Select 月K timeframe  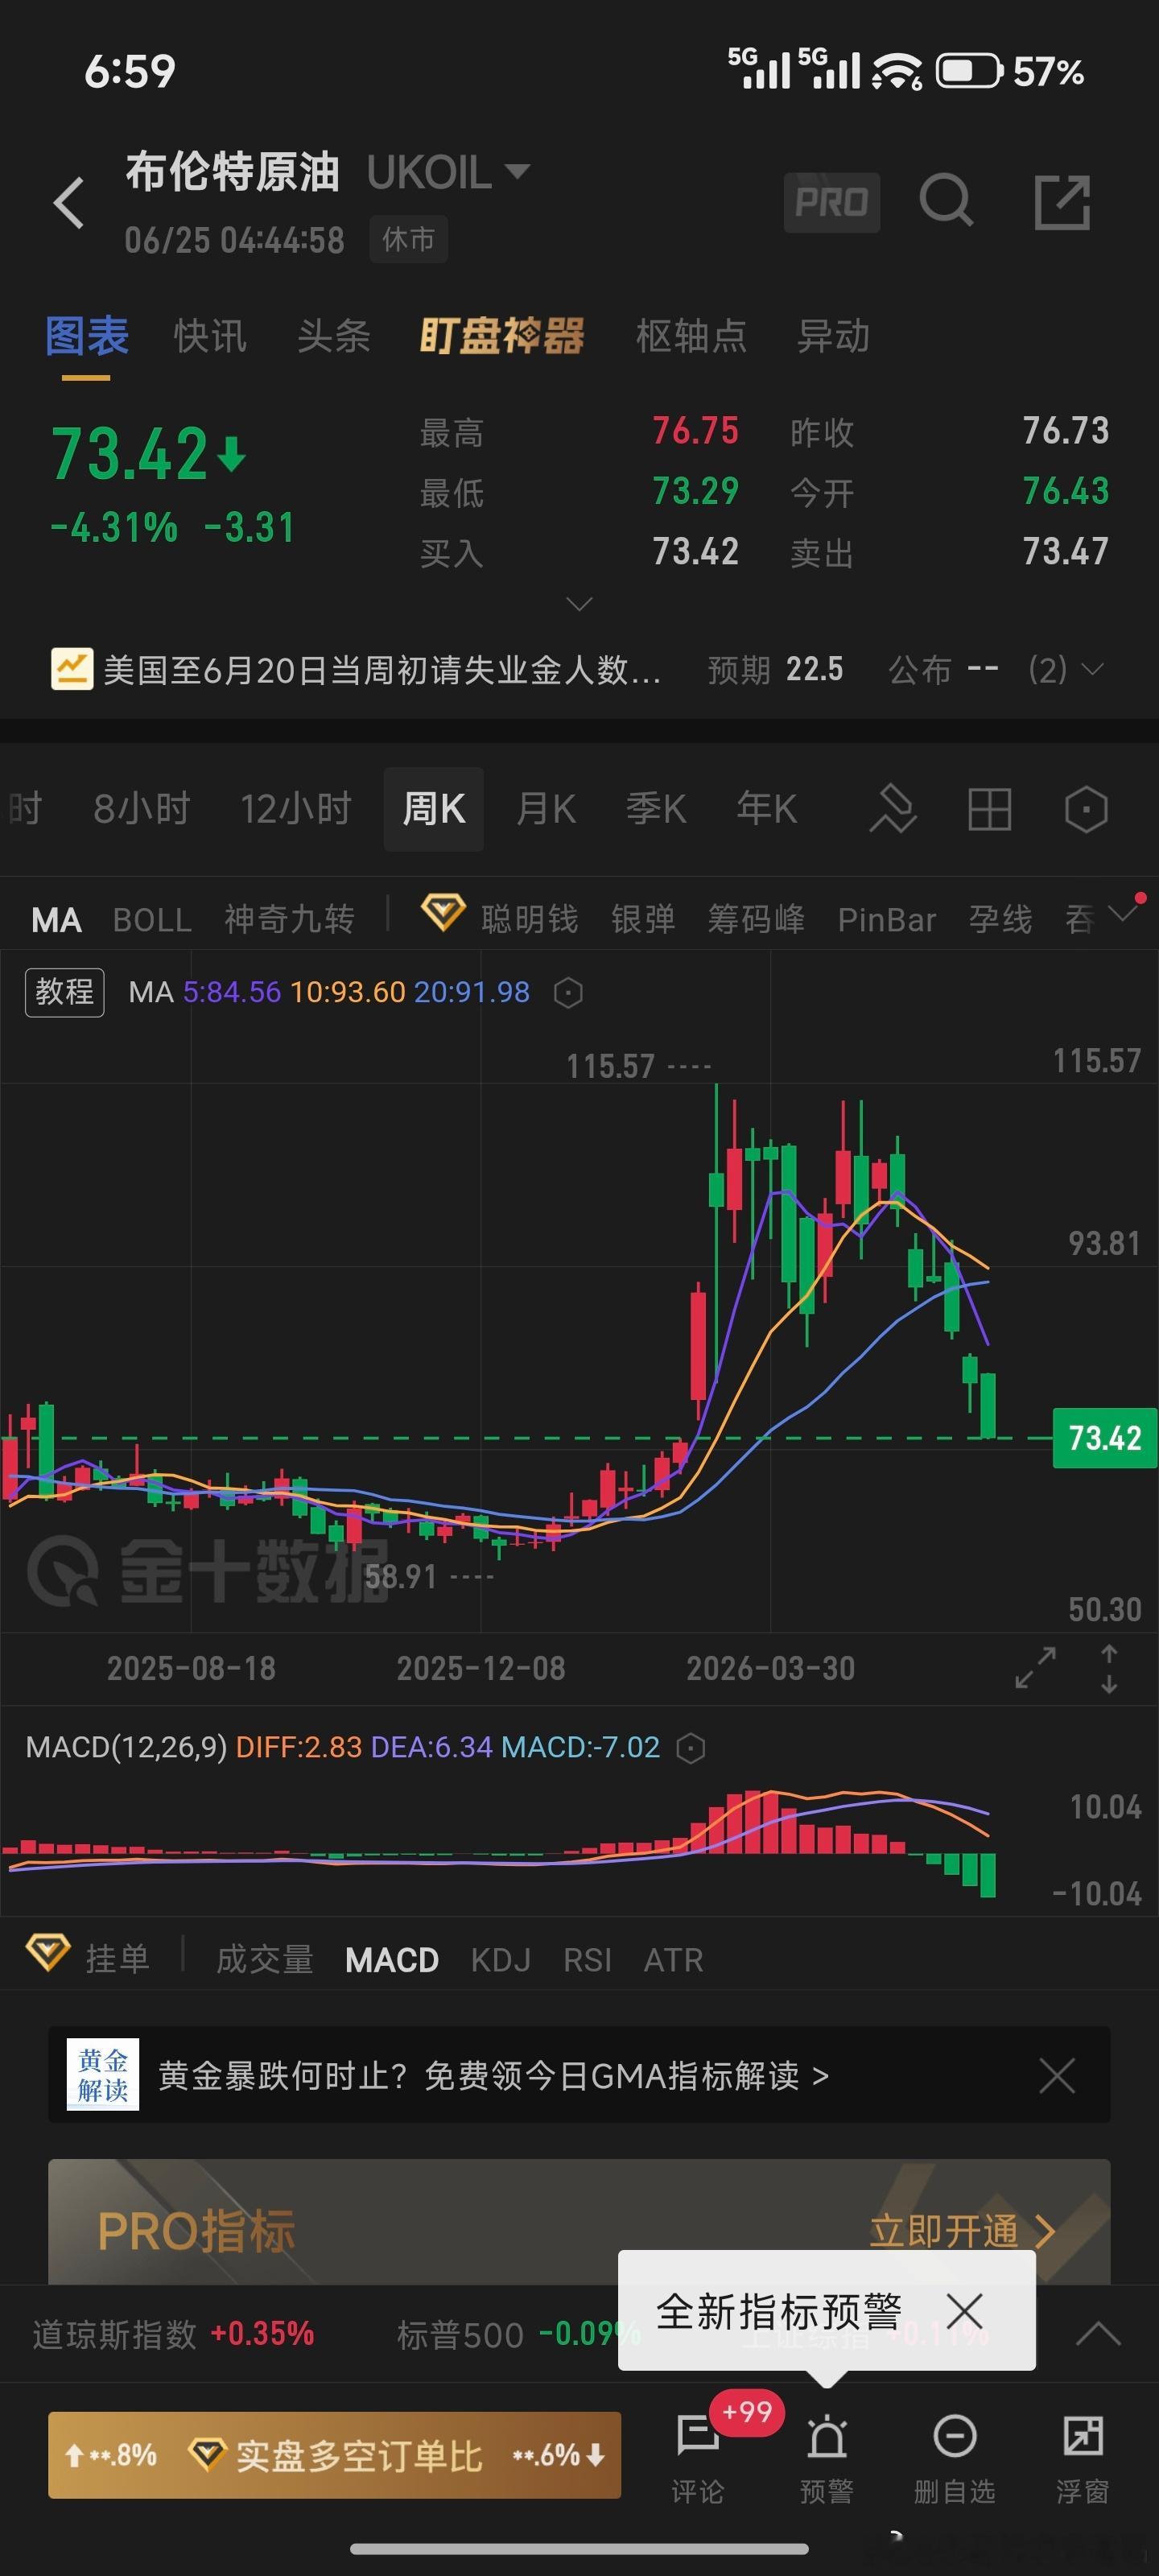pyautogui.click(x=546, y=809)
